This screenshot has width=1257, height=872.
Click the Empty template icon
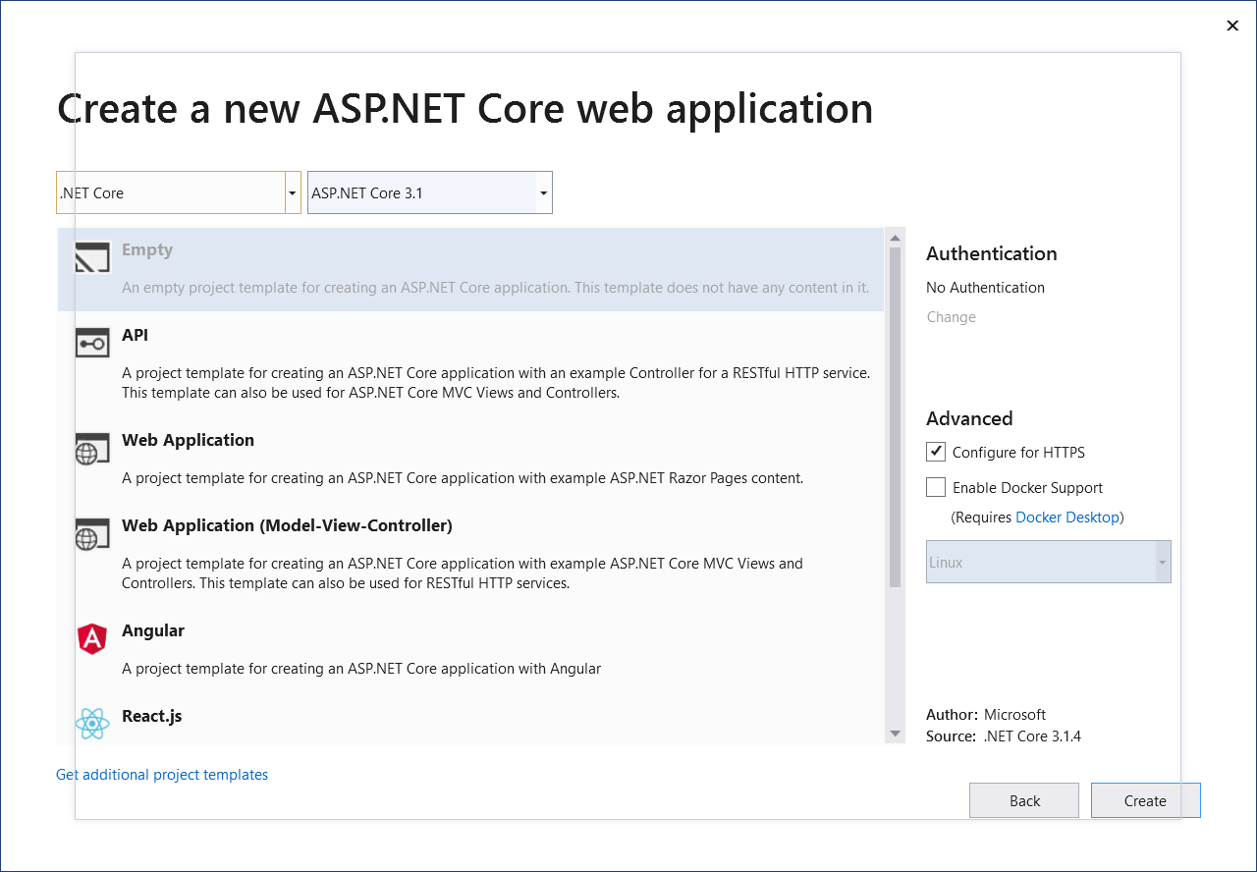point(92,257)
